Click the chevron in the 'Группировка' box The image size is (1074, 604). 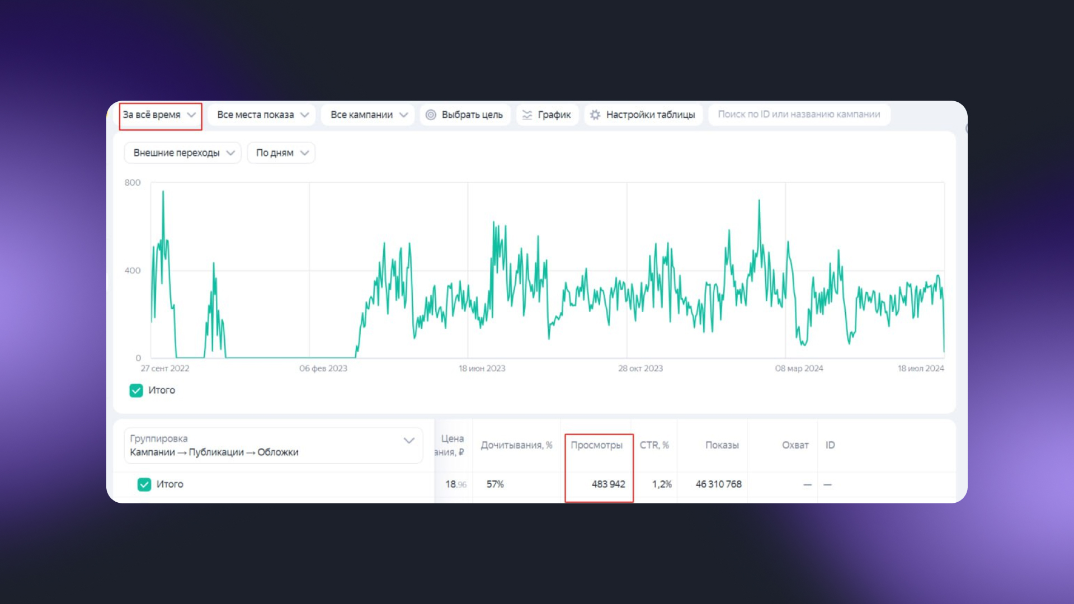coord(409,441)
